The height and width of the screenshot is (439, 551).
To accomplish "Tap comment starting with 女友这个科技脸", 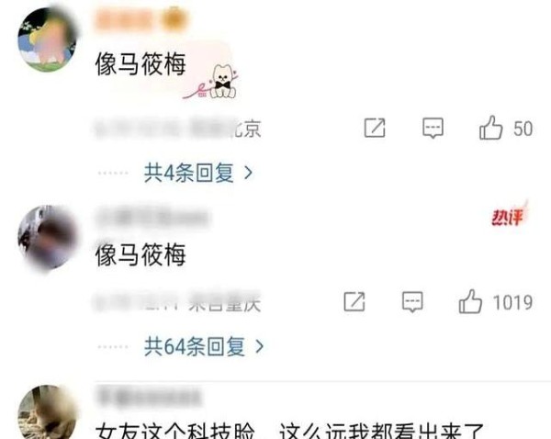I will 290,431.
